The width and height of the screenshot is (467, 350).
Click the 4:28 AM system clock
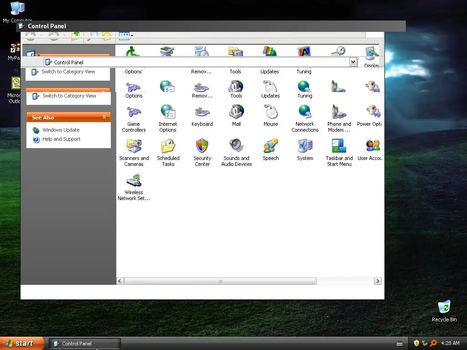[450, 343]
